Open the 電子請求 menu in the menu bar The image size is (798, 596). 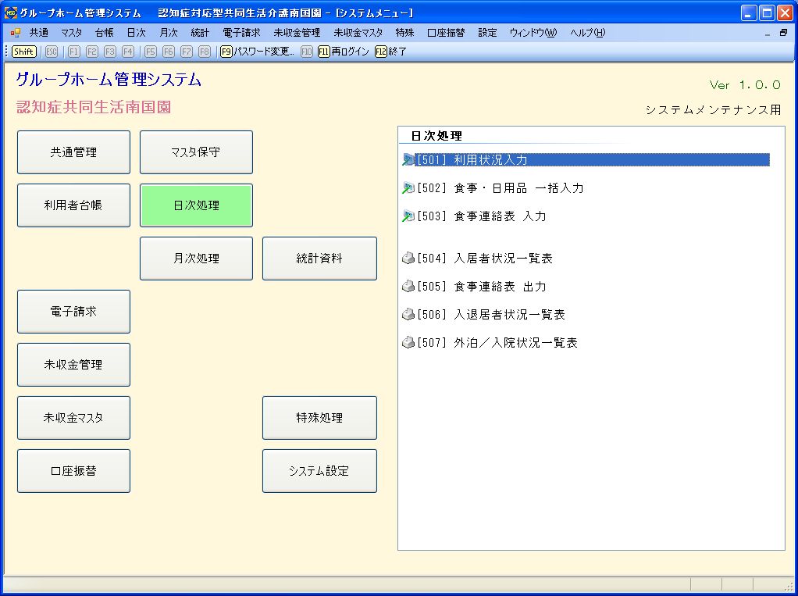click(x=241, y=33)
